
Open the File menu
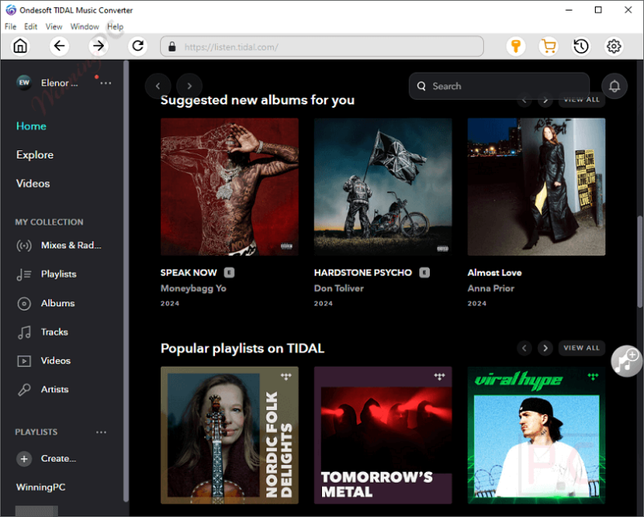[11, 27]
